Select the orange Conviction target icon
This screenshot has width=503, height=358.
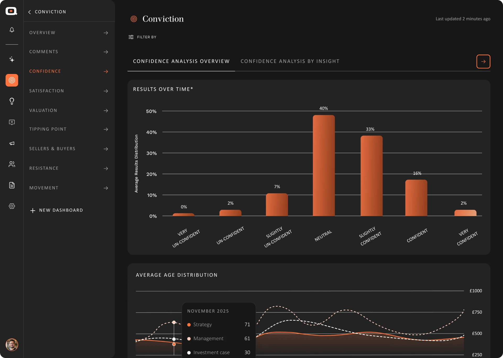click(x=12, y=80)
